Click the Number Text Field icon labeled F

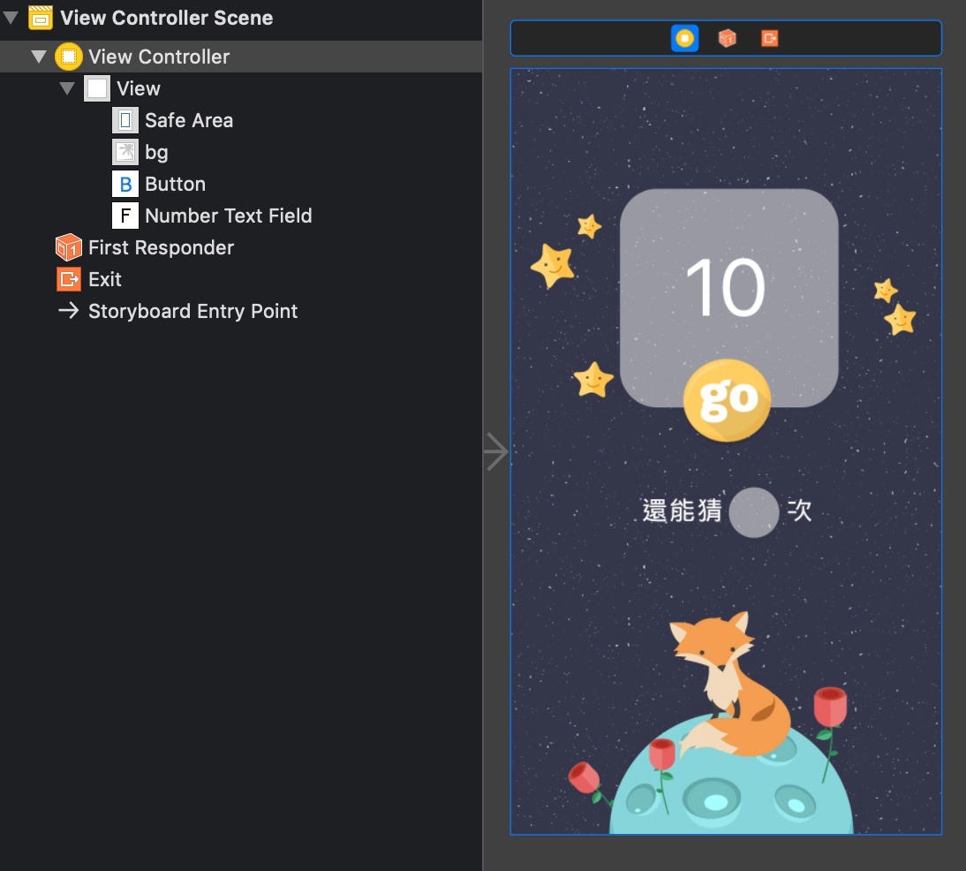125,216
